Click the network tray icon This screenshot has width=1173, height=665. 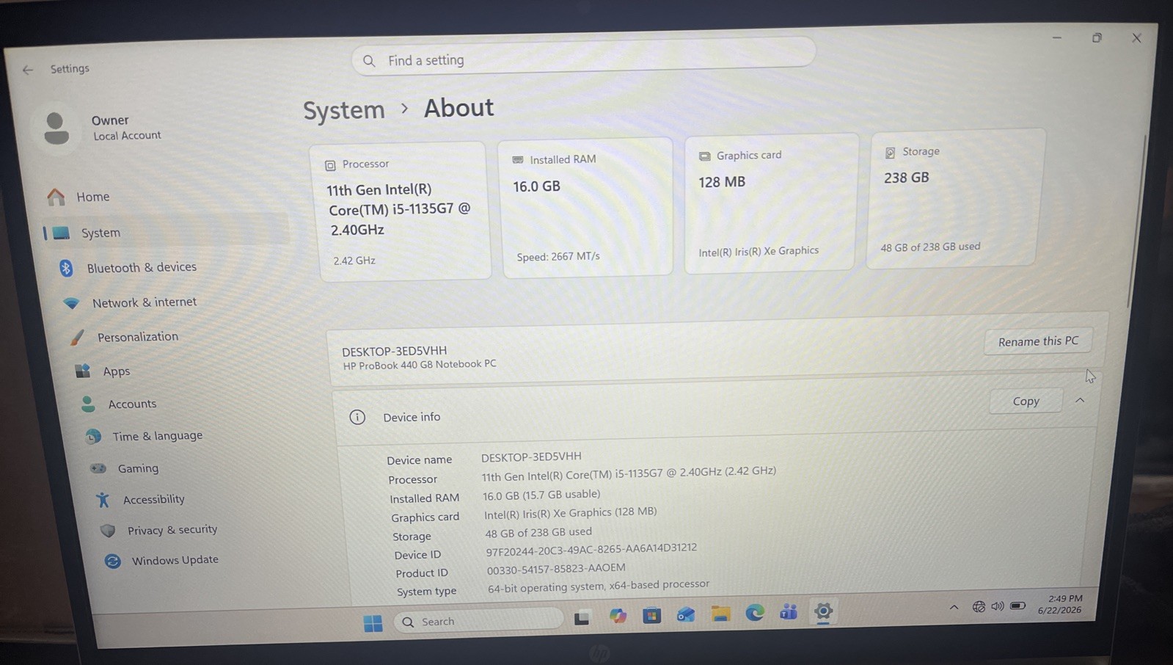point(979,606)
